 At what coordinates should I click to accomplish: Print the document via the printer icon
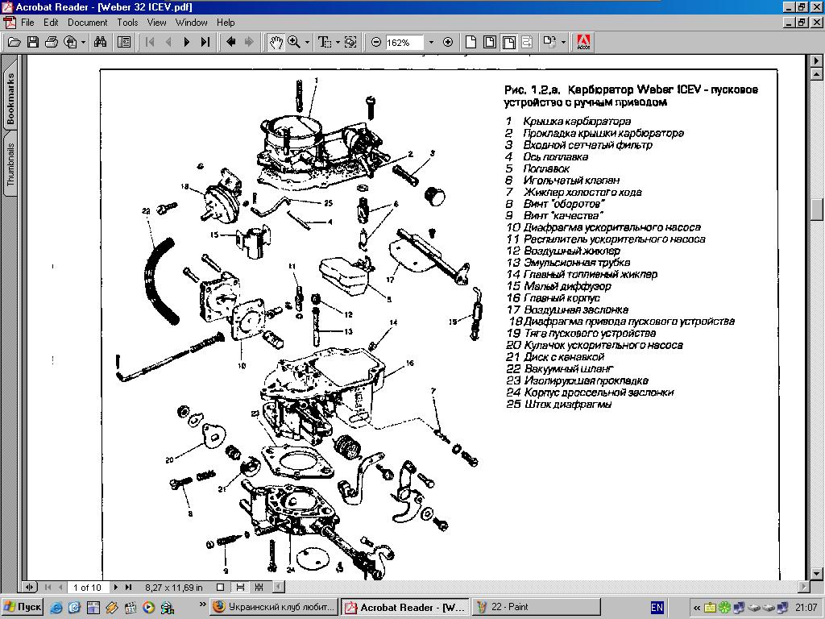(x=52, y=42)
